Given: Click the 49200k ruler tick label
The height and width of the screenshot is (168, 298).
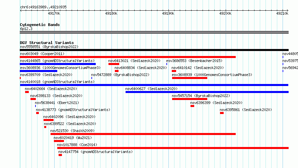Looking at the screenshot, I should 225,13.
